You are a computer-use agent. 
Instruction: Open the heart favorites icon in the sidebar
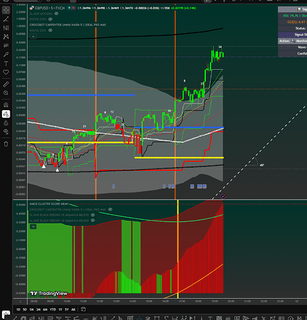(6, 72)
